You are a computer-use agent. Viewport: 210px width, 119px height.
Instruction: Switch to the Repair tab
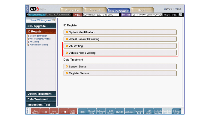click(x=142, y=10)
